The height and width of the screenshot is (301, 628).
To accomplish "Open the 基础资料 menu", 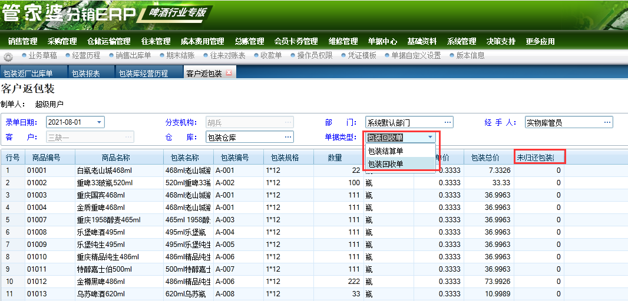I will (422, 42).
